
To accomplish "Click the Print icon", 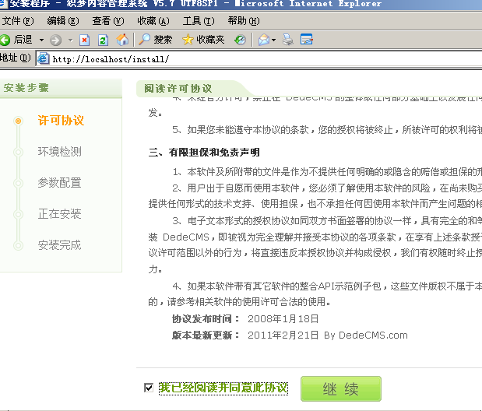I will pos(288,40).
